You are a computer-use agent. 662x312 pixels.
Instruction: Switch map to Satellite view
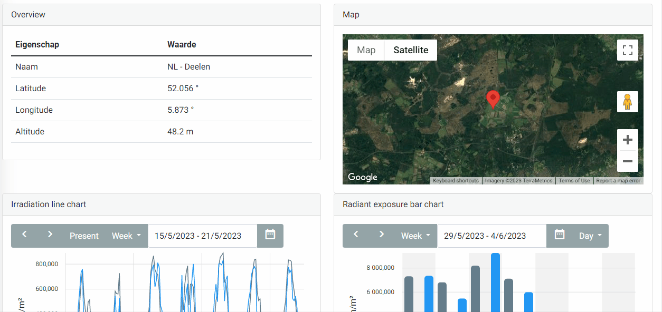(x=411, y=50)
